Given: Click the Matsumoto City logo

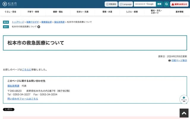Looking at the screenshot, I should (10, 4).
